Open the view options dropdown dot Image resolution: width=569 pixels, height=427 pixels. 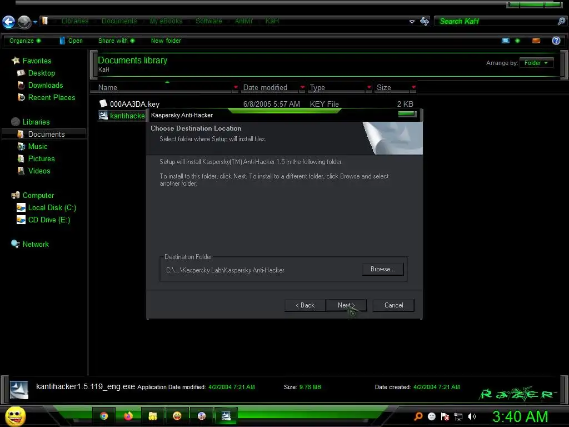pos(517,41)
